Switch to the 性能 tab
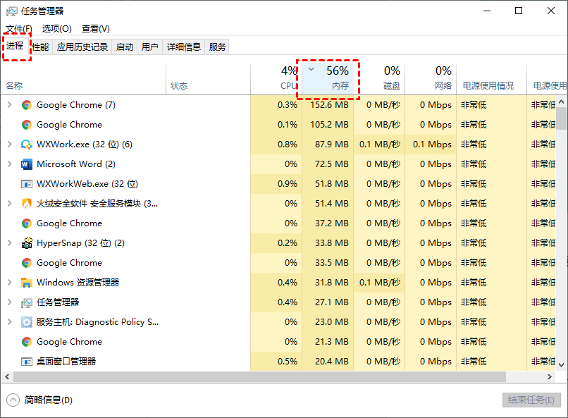The height and width of the screenshot is (418, 568). (x=40, y=47)
